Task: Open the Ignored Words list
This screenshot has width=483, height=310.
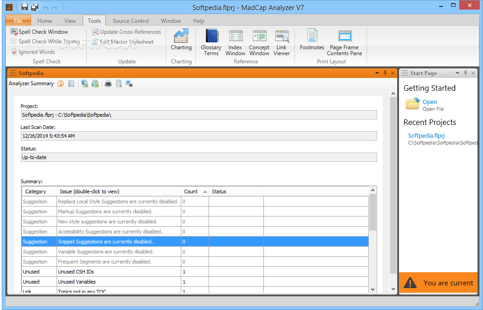Action: (x=33, y=52)
